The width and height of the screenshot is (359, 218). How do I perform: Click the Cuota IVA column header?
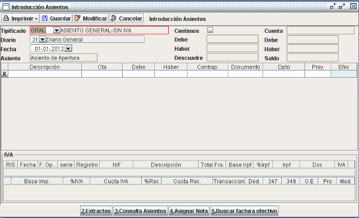(116, 181)
